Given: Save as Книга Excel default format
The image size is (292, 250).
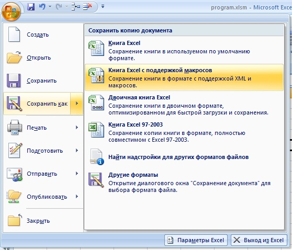Looking at the screenshot, I should point(184,50).
